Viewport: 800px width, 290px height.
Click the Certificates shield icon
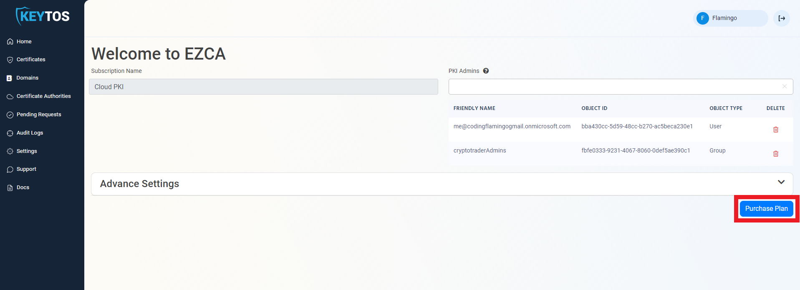point(10,60)
